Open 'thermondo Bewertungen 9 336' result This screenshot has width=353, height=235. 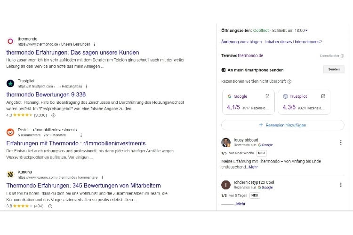46,94
